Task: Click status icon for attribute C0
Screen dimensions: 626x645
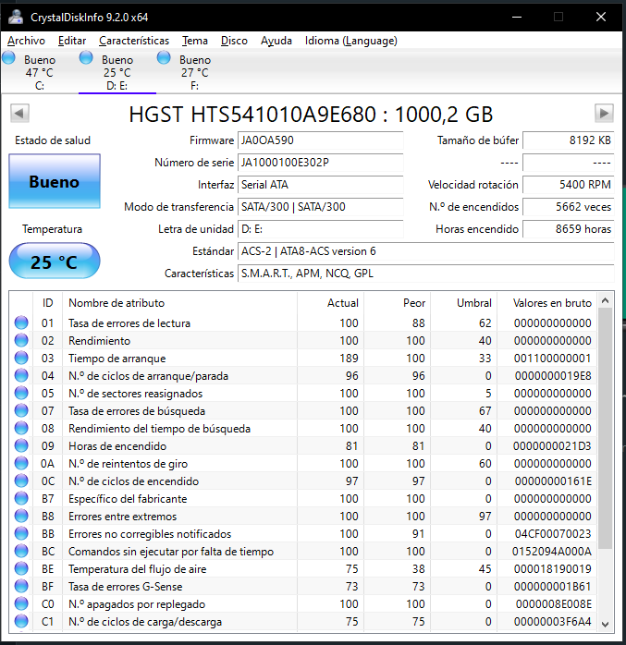Action: pyautogui.click(x=21, y=603)
